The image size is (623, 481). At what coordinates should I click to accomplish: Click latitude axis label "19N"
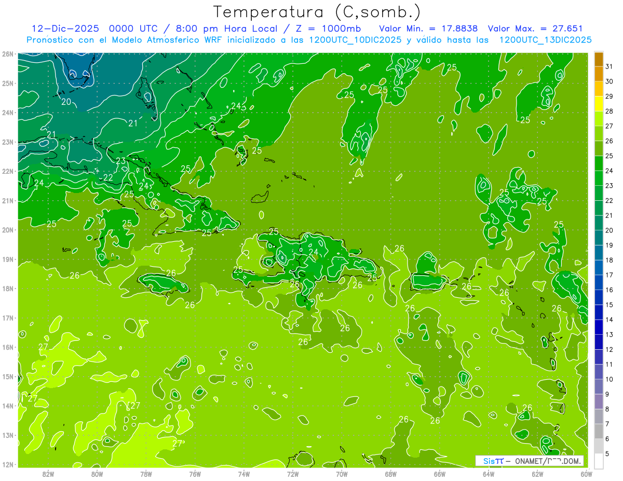pos(8,259)
